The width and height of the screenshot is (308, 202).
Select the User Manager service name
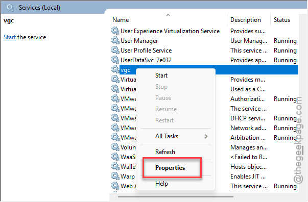click(x=139, y=41)
